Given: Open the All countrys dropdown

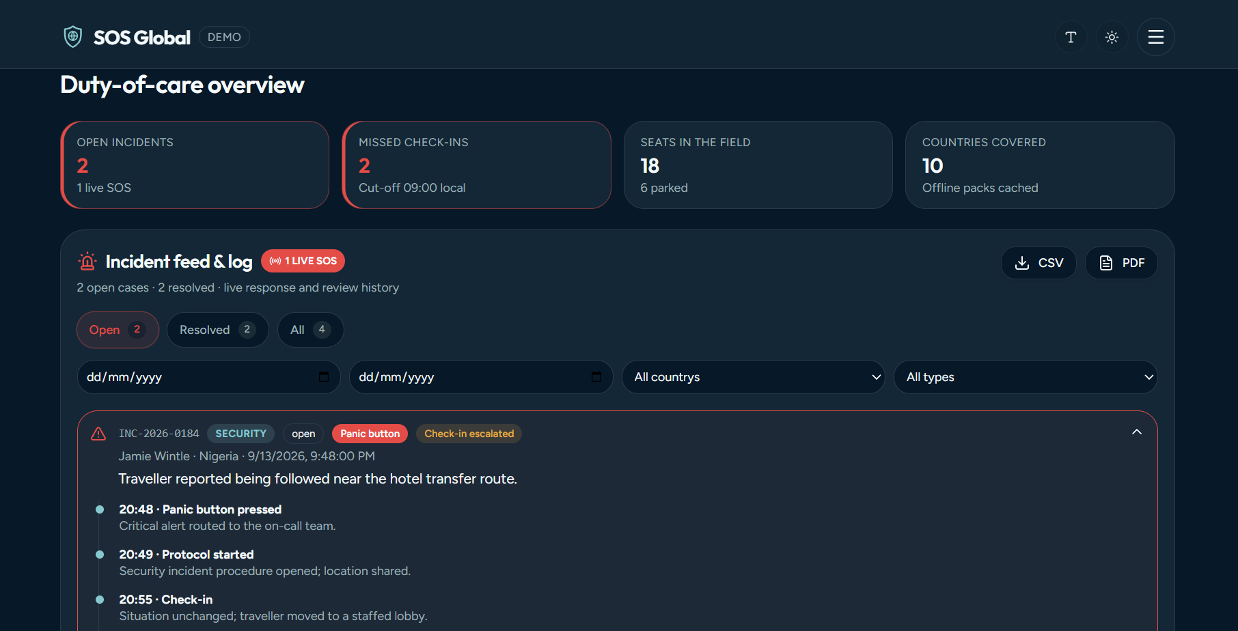Looking at the screenshot, I should click(x=754, y=377).
